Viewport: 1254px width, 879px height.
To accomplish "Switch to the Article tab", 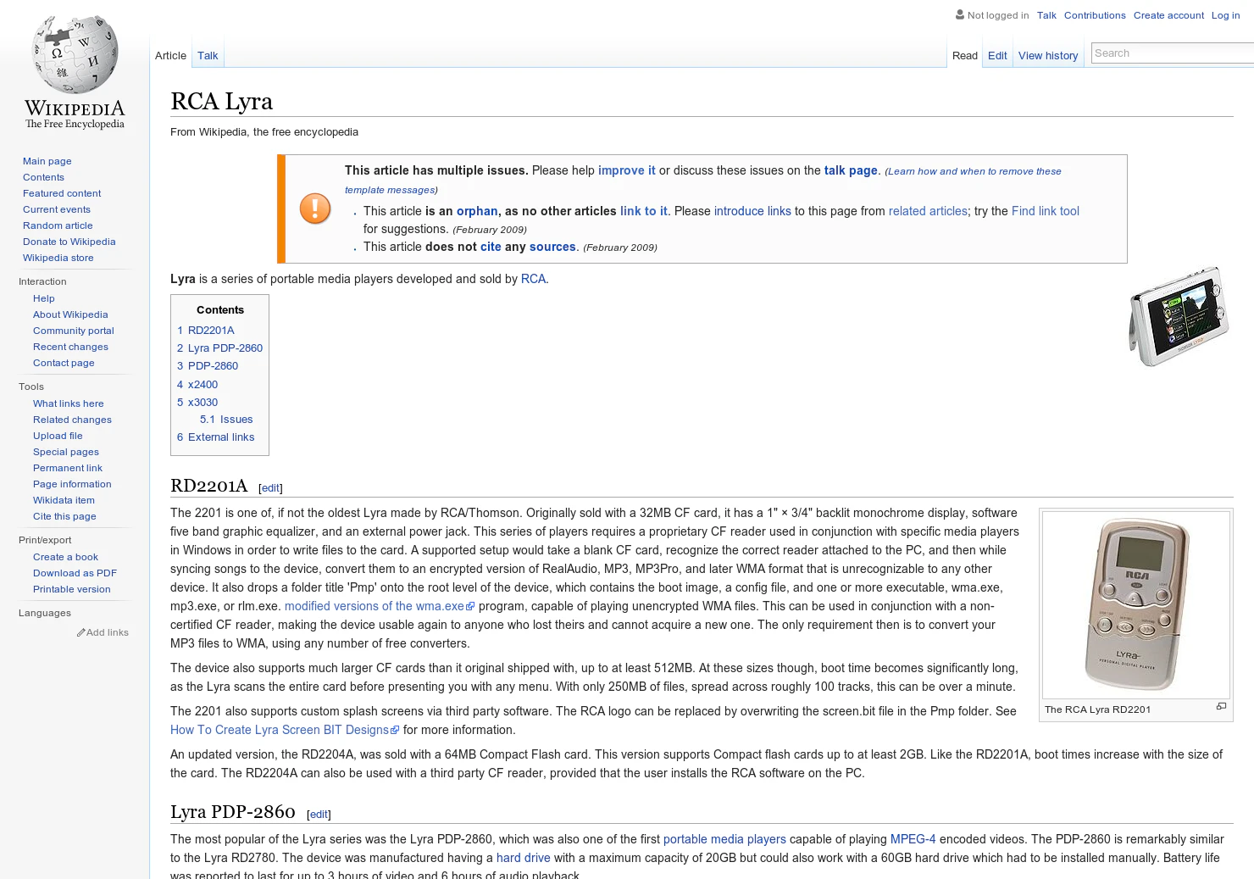I will pyautogui.click(x=170, y=55).
